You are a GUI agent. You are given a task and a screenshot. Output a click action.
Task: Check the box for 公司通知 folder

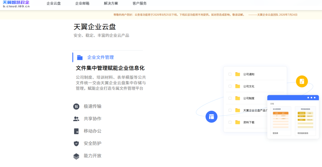[230, 74]
